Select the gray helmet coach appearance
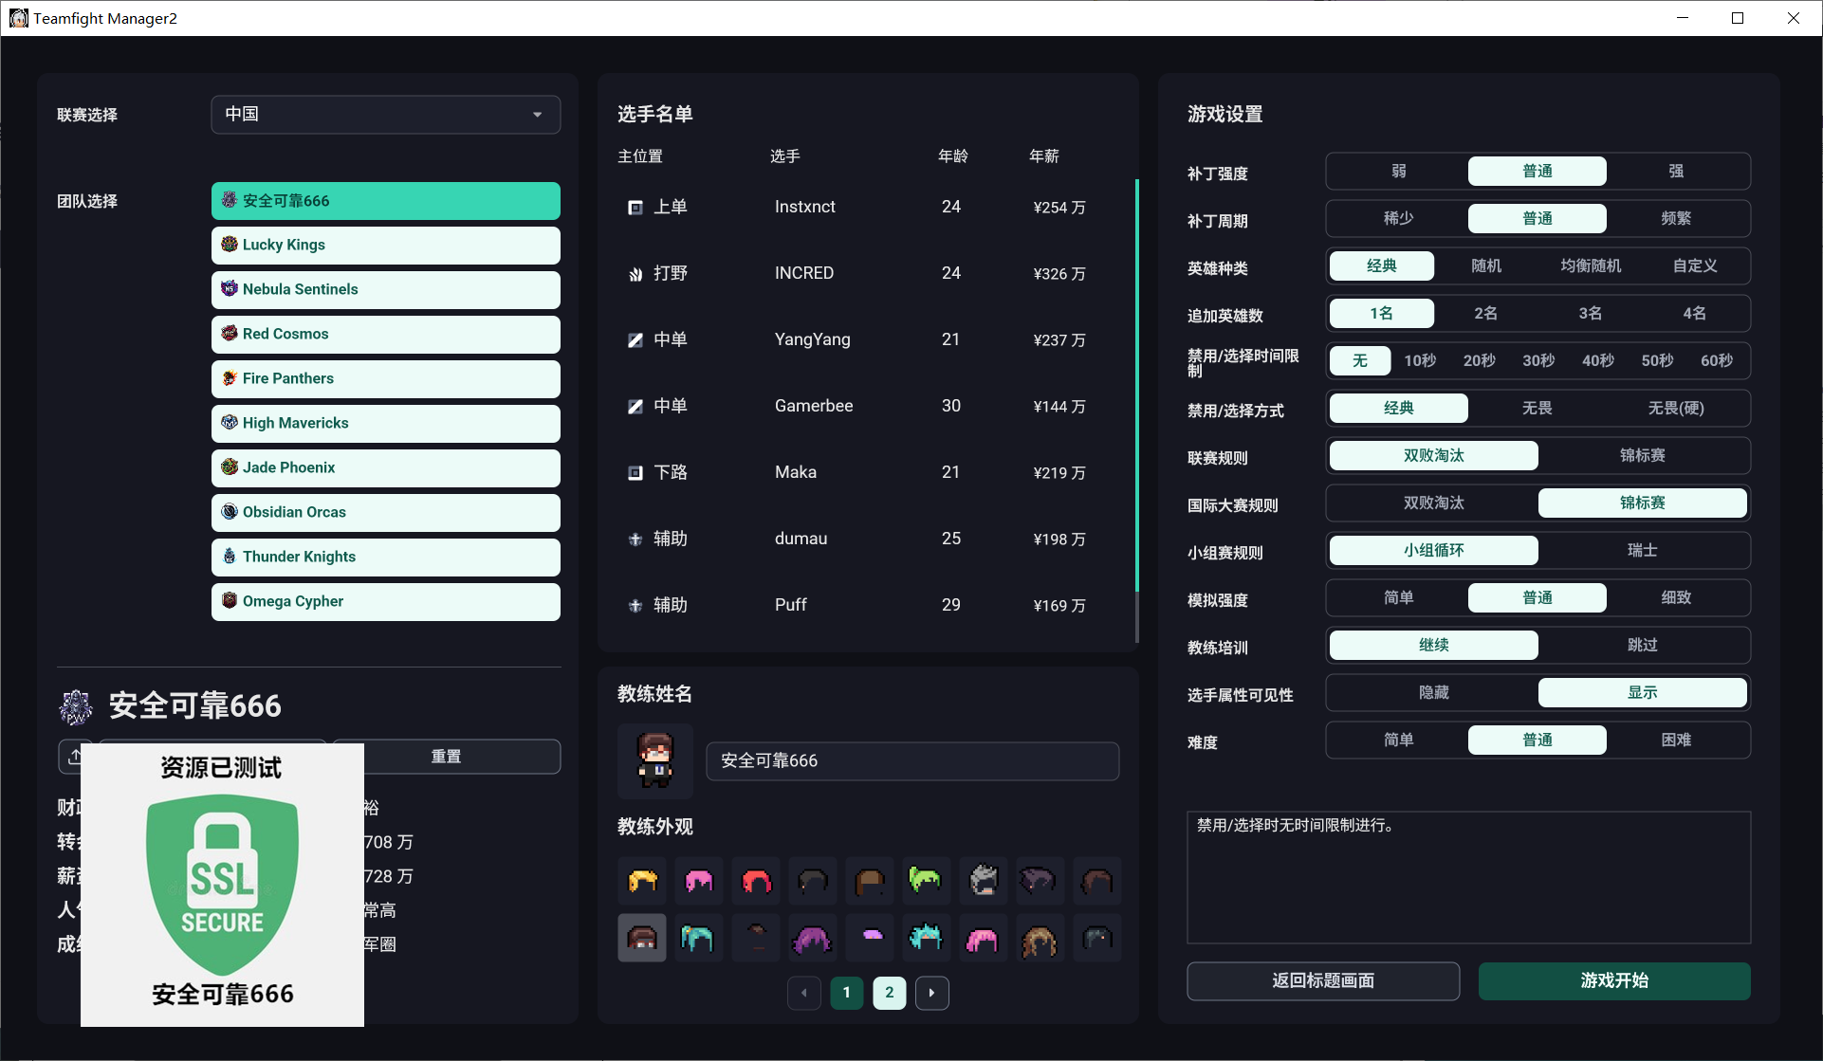The height and width of the screenshot is (1061, 1823). (983, 881)
